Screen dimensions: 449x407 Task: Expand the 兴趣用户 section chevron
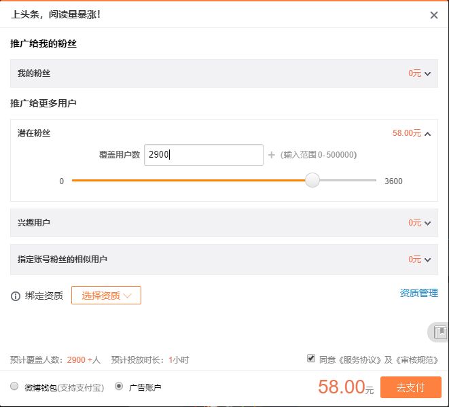pyautogui.click(x=427, y=223)
